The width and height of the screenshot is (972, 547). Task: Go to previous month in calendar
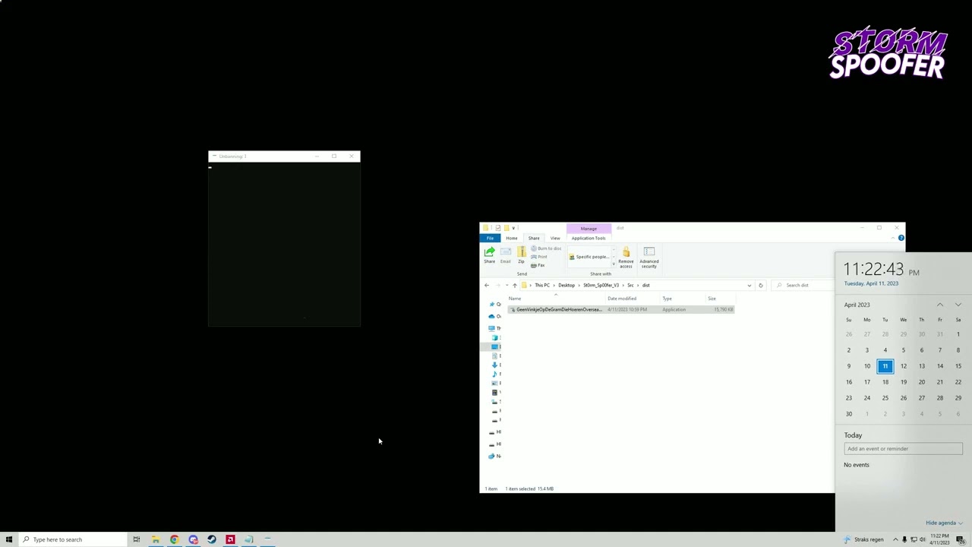tap(940, 305)
